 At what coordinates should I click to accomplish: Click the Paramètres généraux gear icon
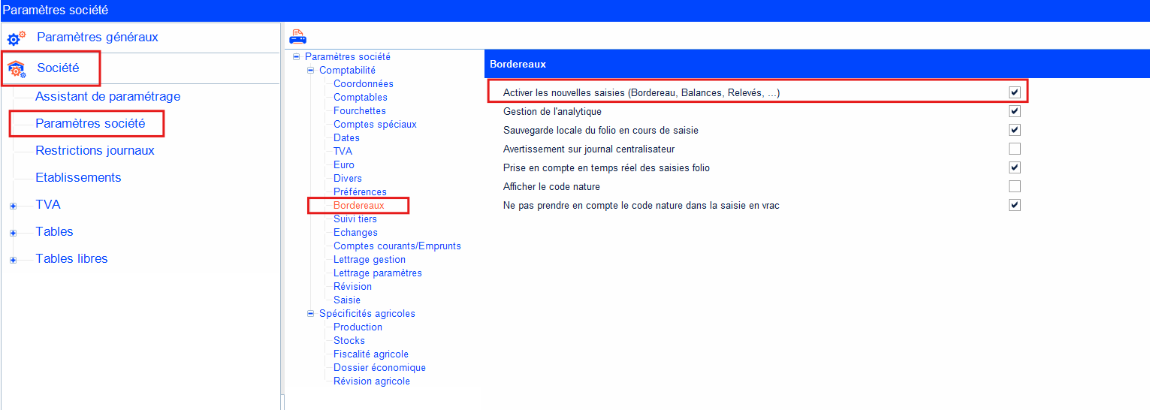click(x=17, y=38)
